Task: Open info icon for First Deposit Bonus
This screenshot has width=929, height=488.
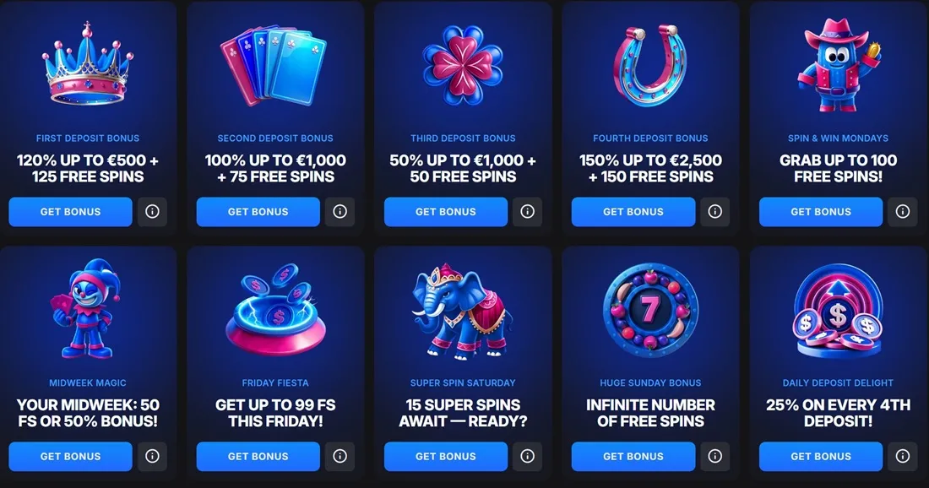Action: (x=152, y=211)
